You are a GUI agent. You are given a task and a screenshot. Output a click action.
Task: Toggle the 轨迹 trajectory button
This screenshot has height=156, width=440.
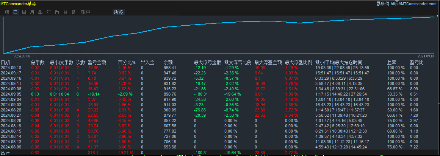coord(118,12)
